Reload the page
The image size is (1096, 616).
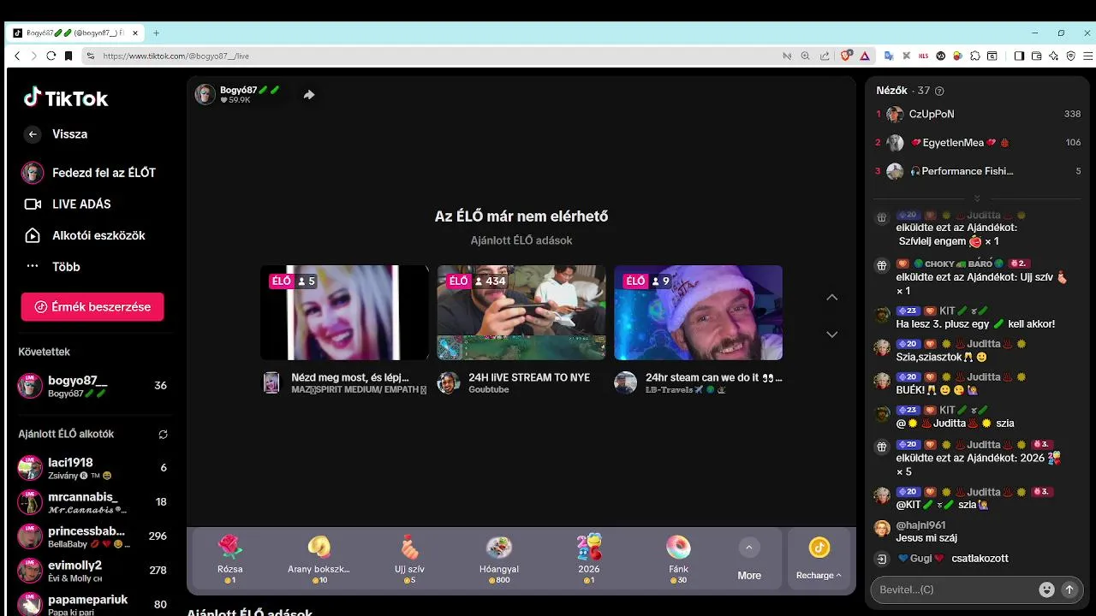51,56
